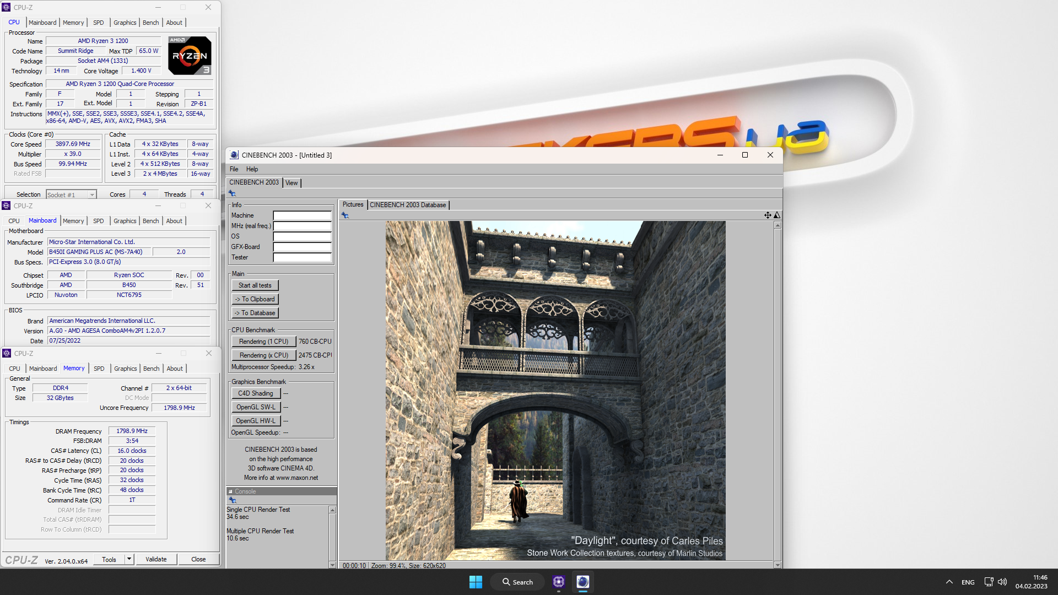Click down arrow of render view scrollbar
The image size is (1058, 595).
(778, 565)
